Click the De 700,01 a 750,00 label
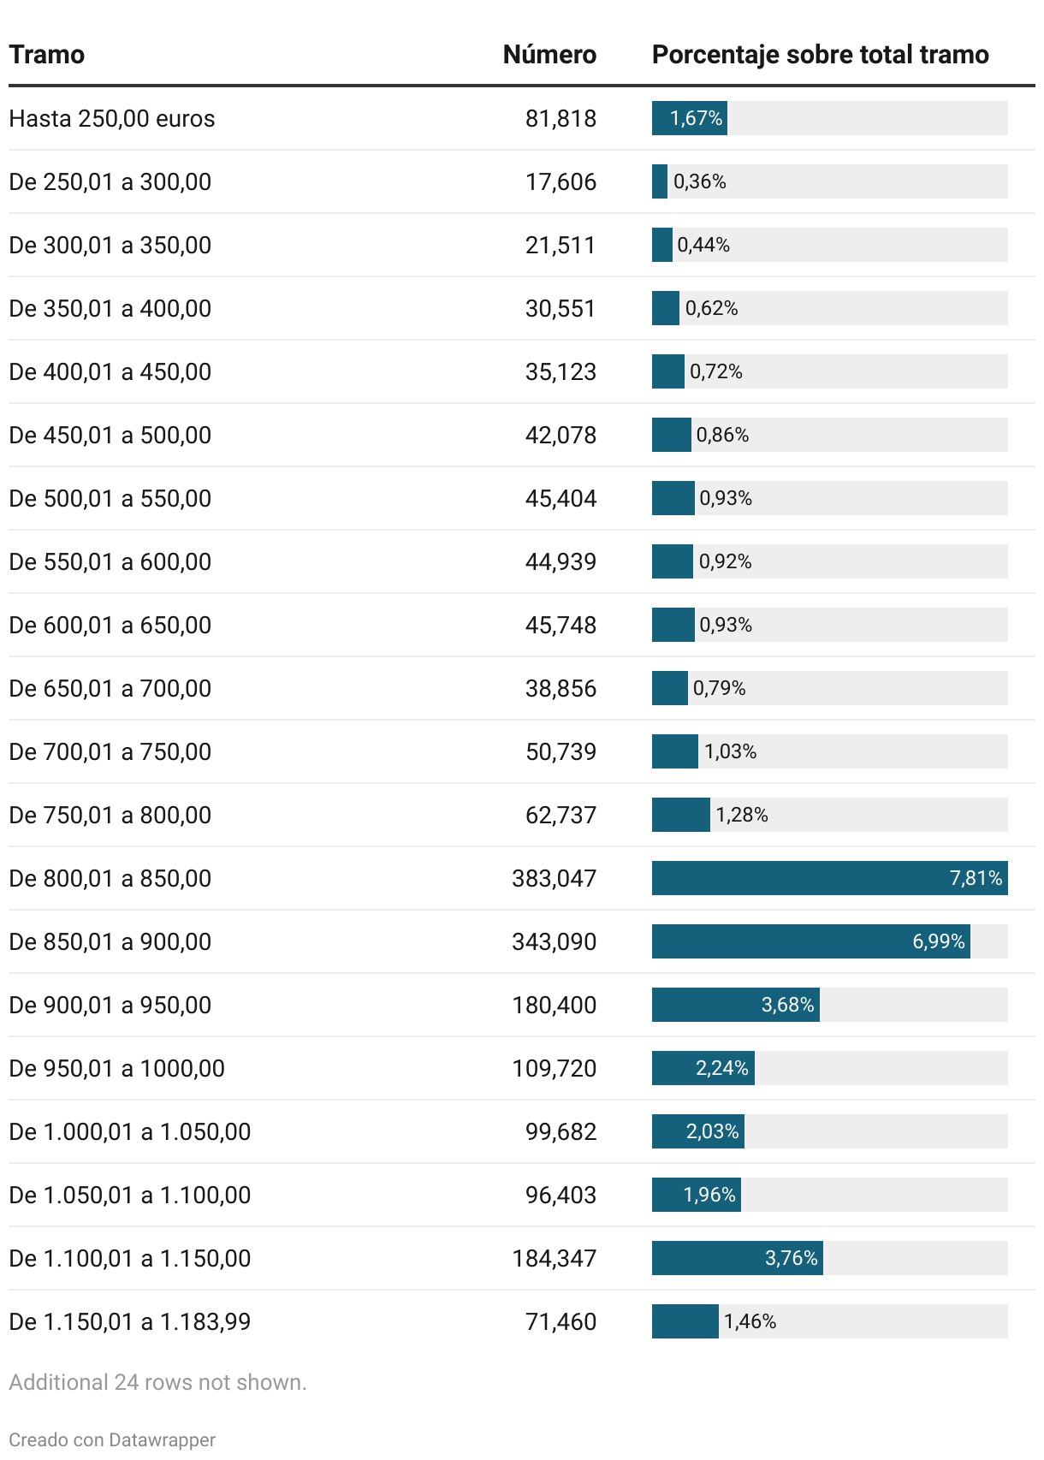The image size is (1044, 1460). point(110,751)
